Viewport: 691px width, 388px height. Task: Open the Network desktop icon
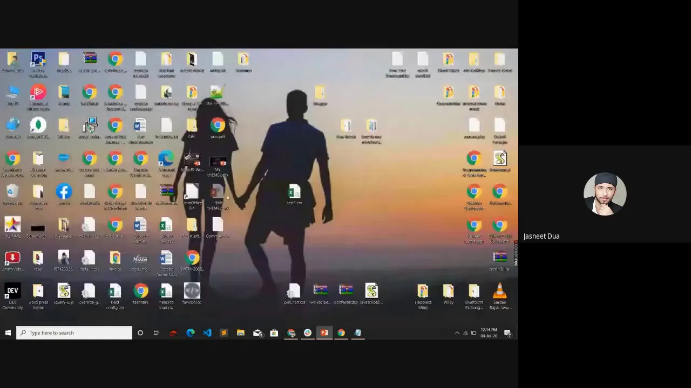point(12,129)
